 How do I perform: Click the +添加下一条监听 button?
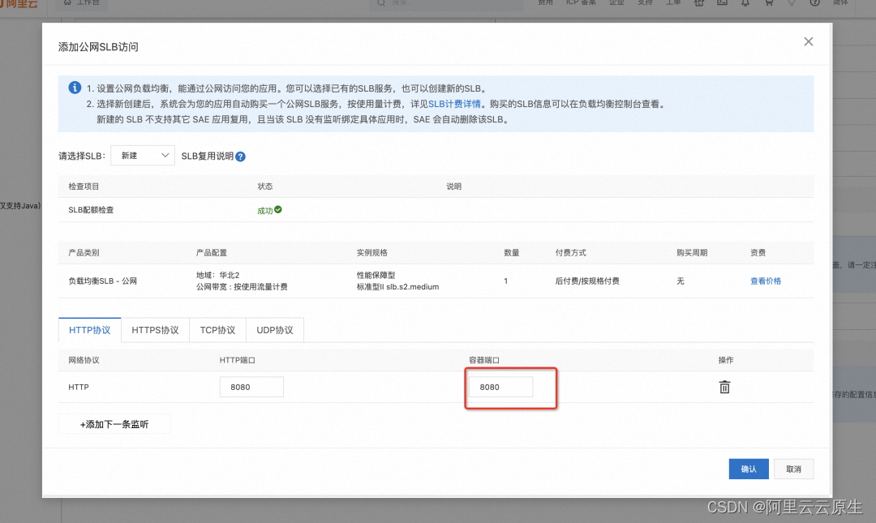(114, 423)
